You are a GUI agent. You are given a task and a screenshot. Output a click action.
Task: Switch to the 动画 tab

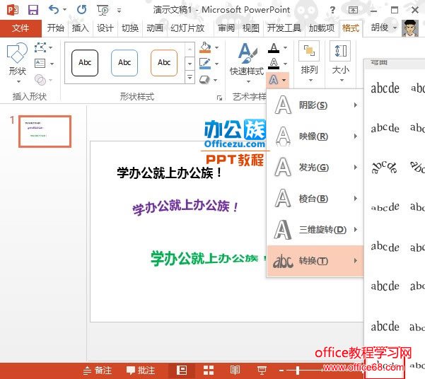tap(155, 28)
